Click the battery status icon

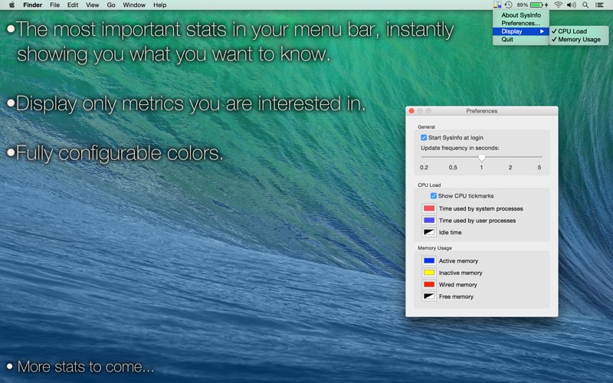(x=539, y=5)
